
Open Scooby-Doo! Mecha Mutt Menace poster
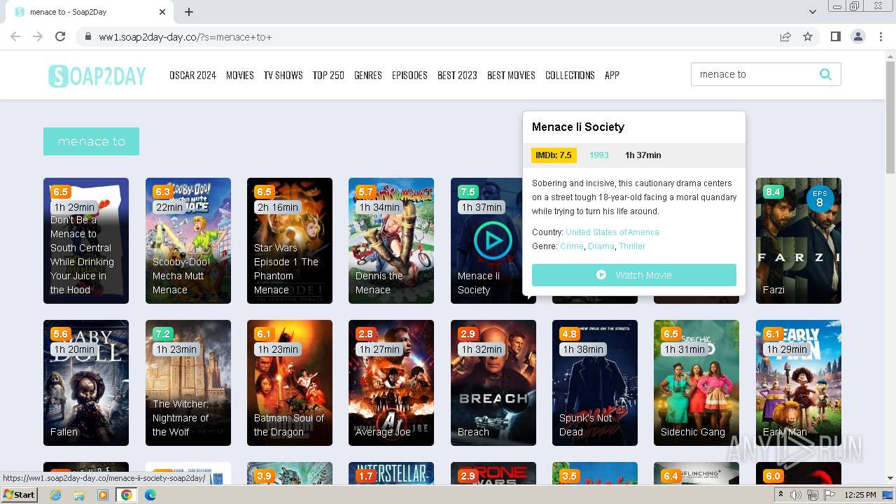click(x=188, y=241)
